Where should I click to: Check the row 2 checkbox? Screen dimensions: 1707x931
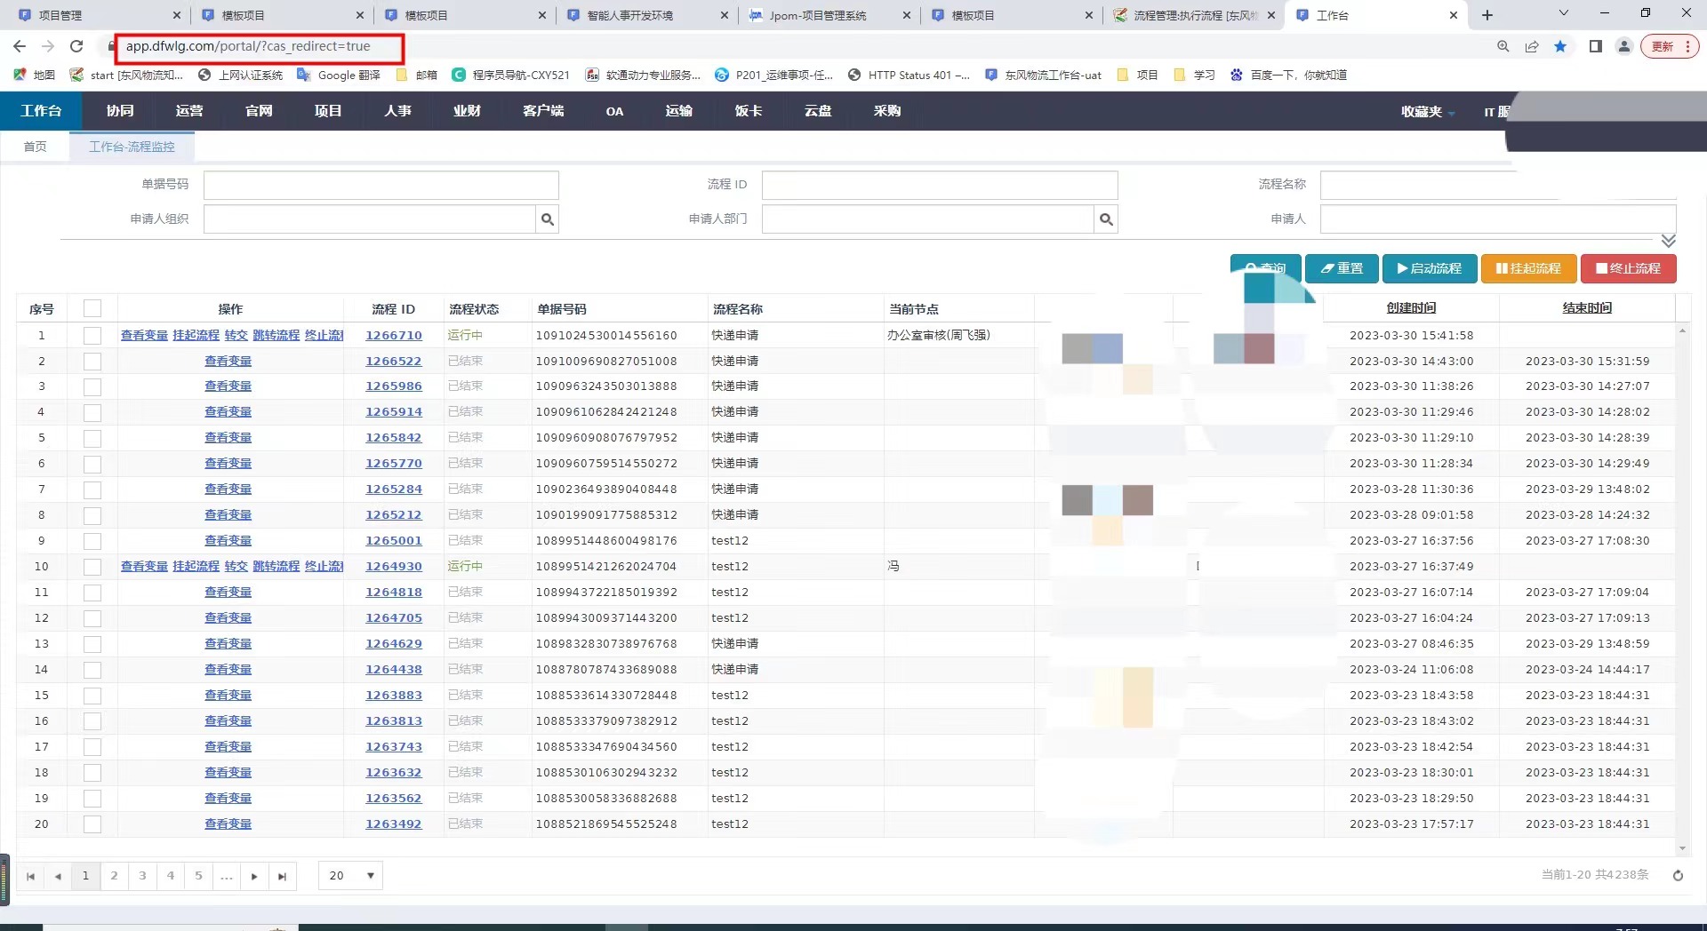click(92, 361)
